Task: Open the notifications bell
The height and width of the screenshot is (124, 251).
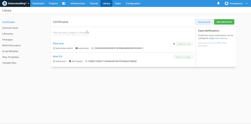Action: coord(218,4)
